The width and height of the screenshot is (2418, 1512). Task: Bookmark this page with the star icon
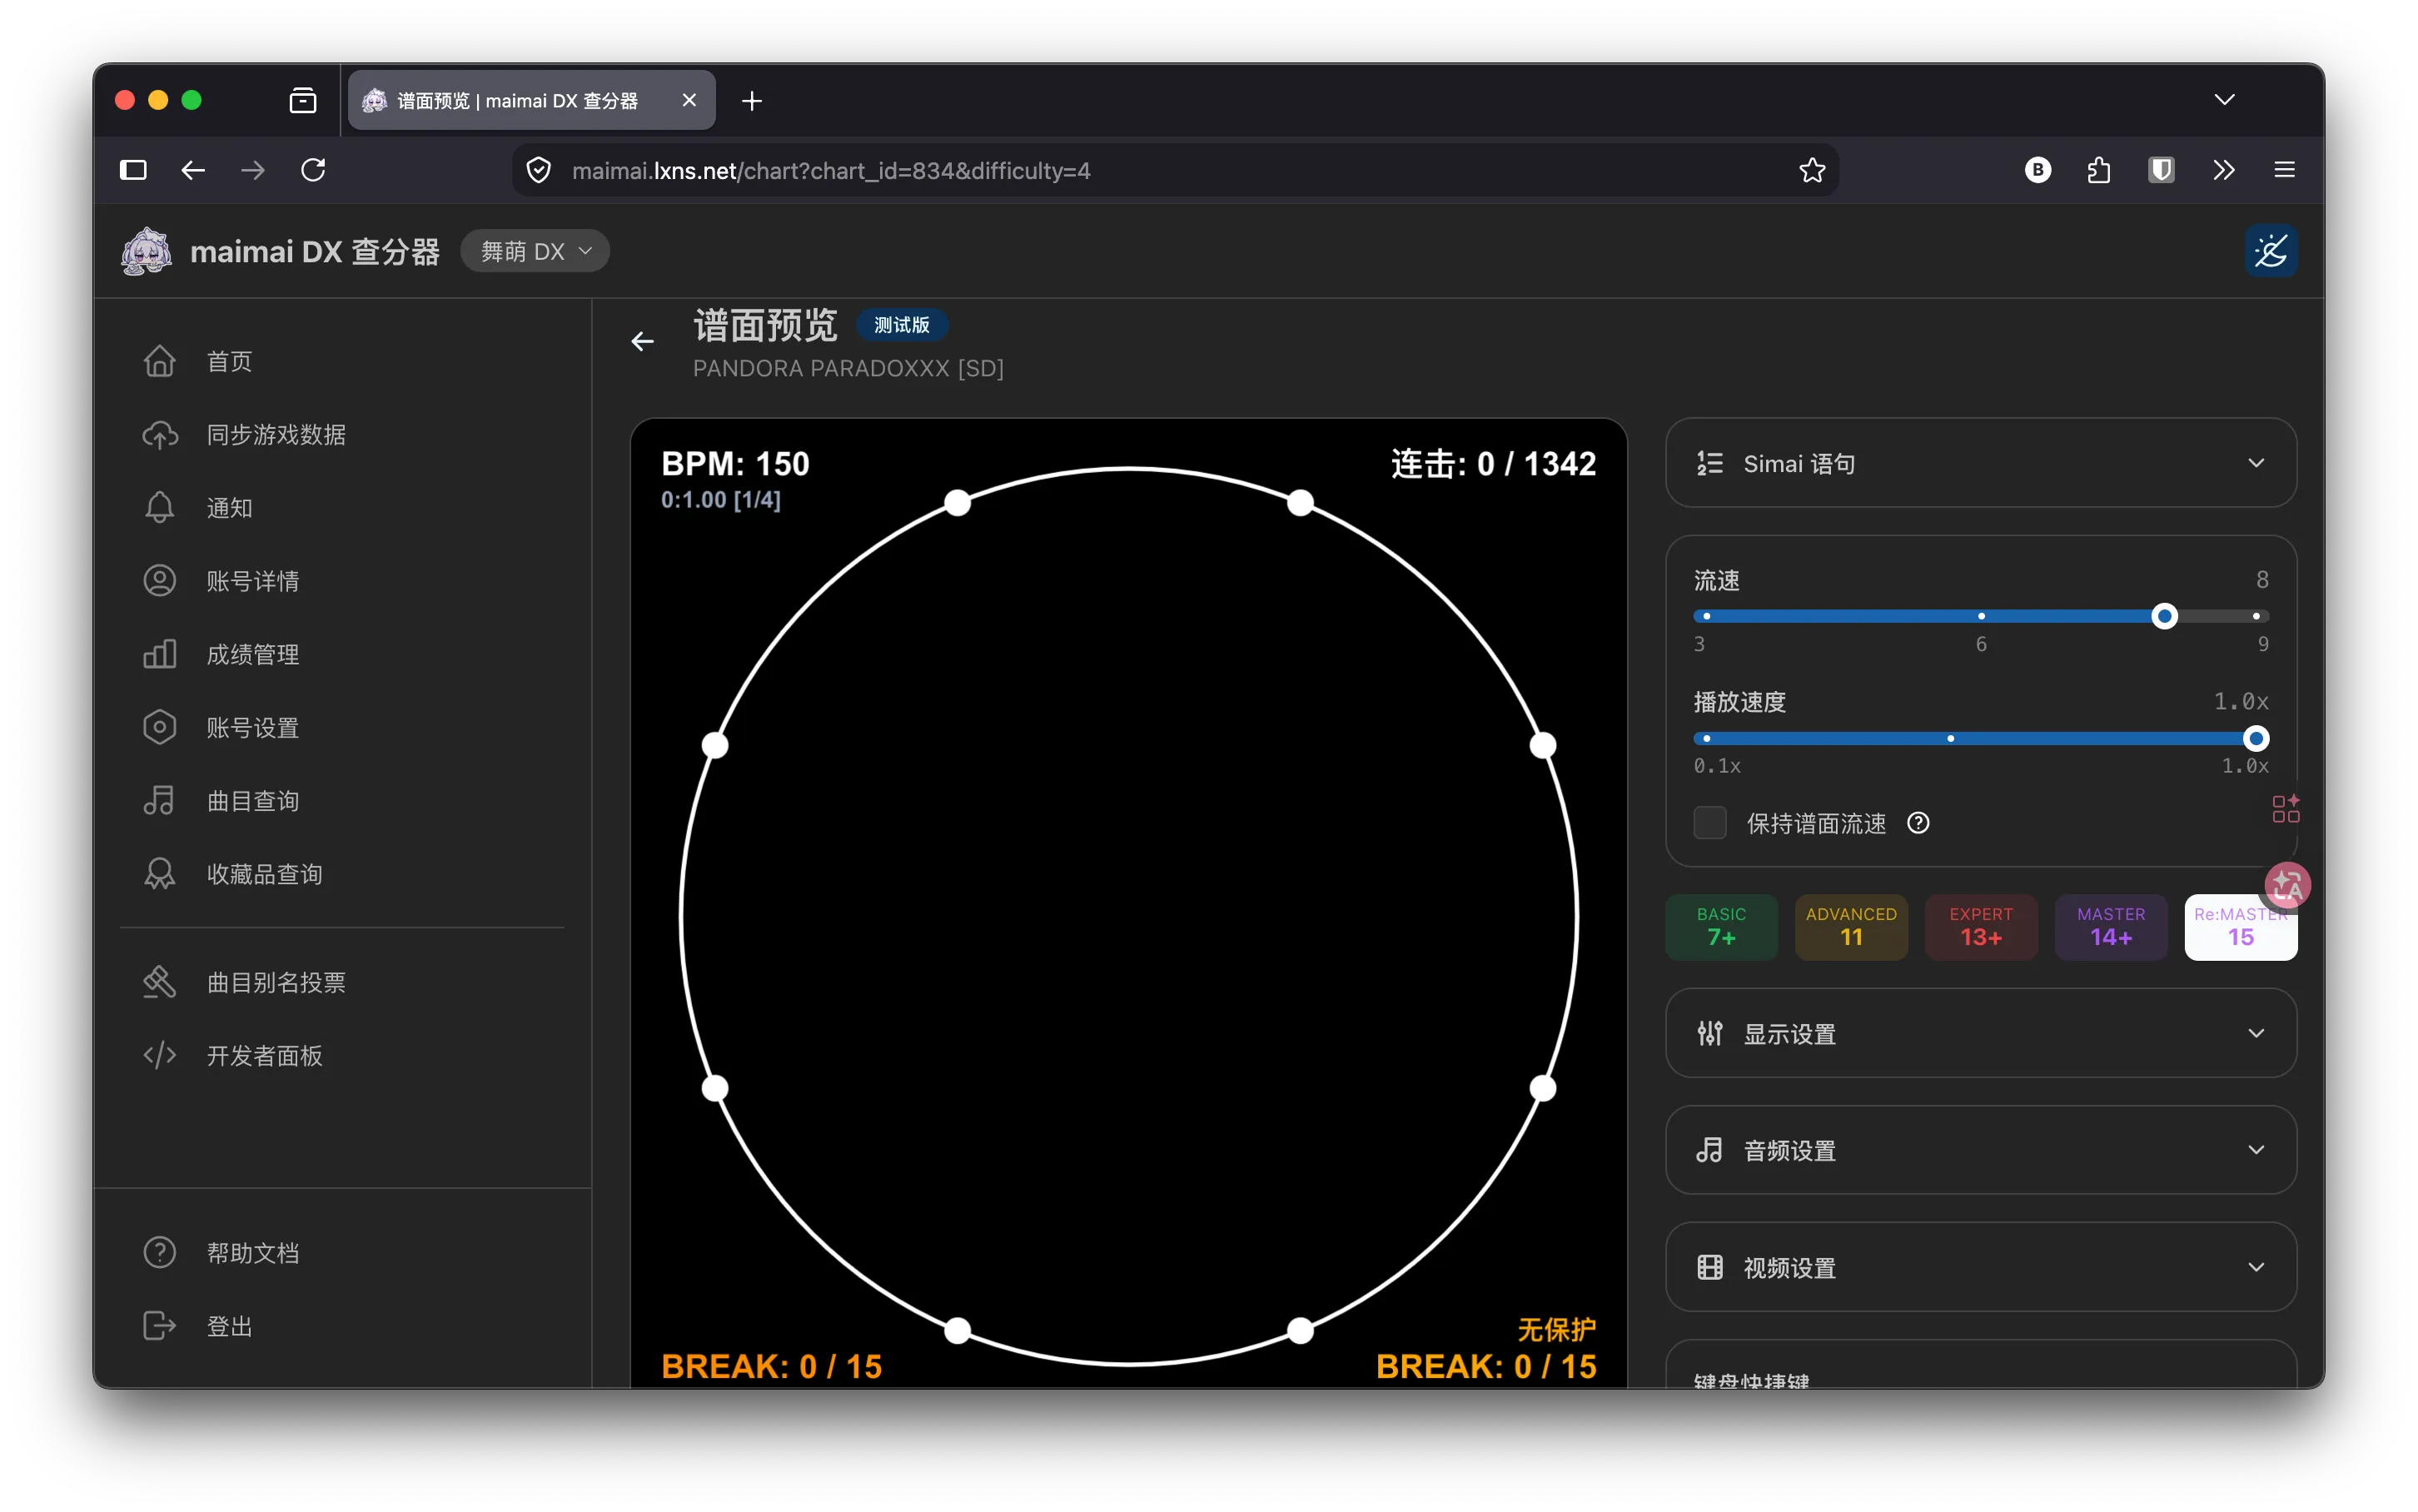click(1812, 171)
